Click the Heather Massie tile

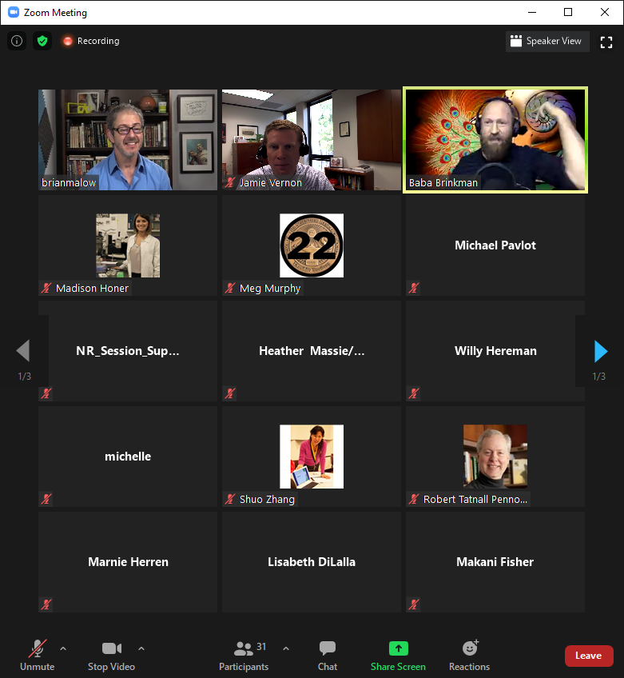[312, 351]
